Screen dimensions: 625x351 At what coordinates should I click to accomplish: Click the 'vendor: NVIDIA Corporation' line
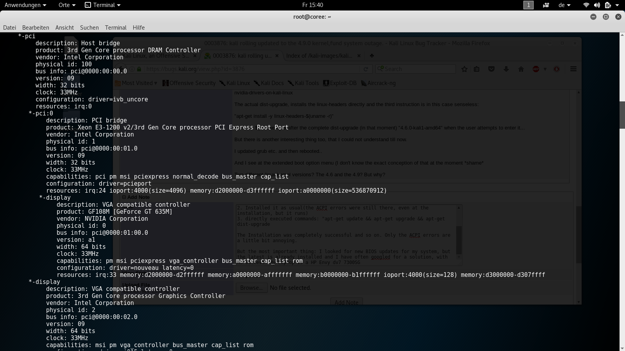point(102,219)
